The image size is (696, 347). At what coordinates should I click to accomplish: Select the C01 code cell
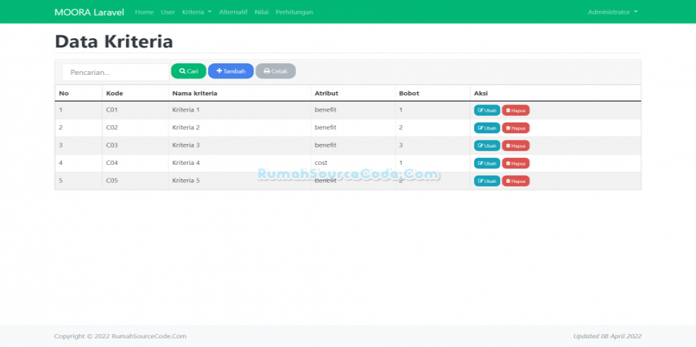[135, 109]
